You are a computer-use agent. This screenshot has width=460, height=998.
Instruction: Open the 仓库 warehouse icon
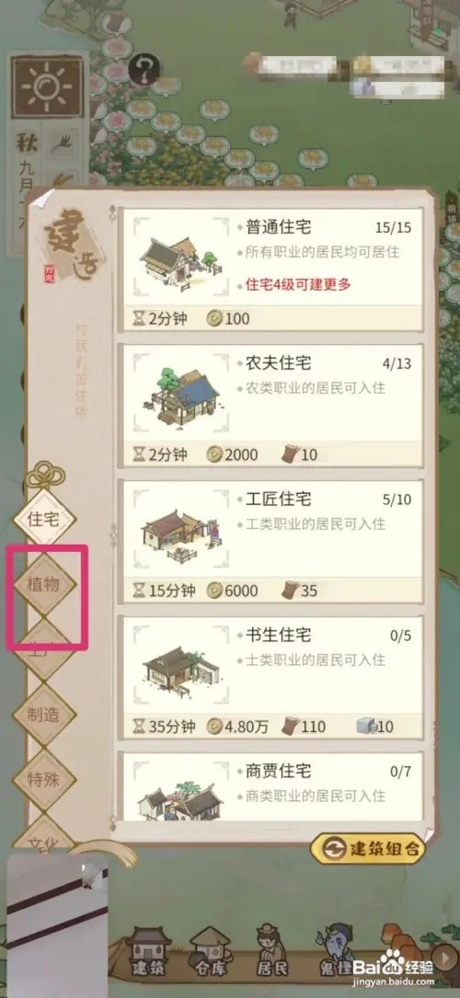point(212,951)
